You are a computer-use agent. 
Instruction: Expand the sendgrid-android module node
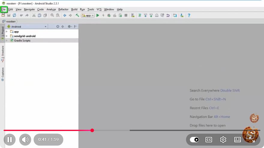[x=7, y=36]
